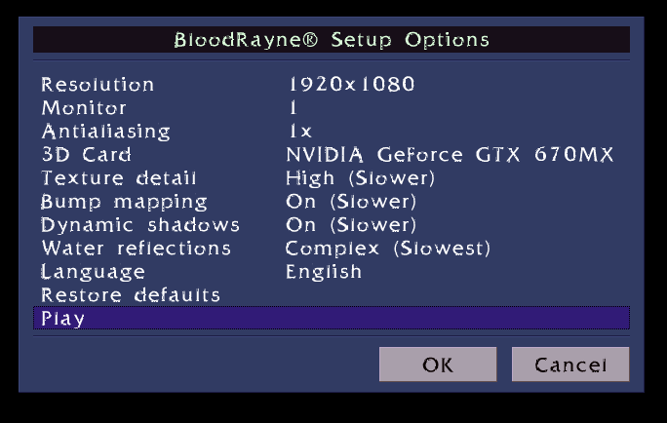Select the Texture detail label

click(119, 178)
